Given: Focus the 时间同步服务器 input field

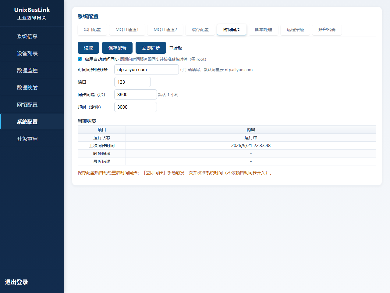Looking at the screenshot, I should pyautogui.click(x=147, y=70).
